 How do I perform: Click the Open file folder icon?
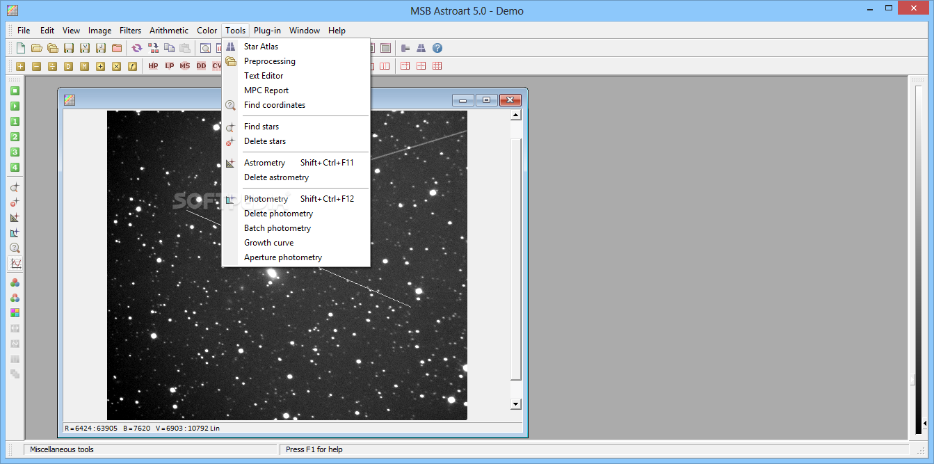36,48
